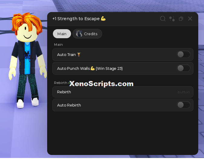Click the bicep emoji in Auto Punch Walls
Viewport: 204px width, 167px height.
[93, 68]
